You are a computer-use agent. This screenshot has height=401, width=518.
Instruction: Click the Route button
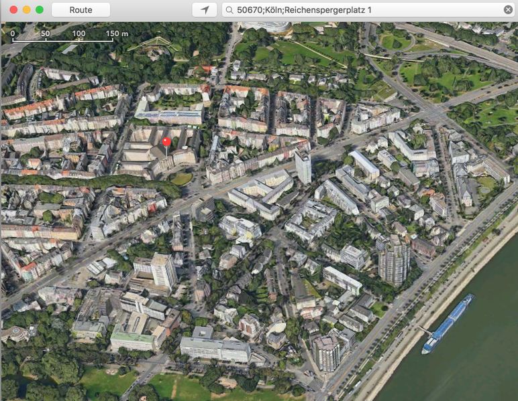coord(81,10)
